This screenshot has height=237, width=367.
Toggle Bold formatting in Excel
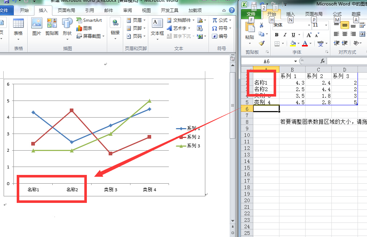[277, 35]
